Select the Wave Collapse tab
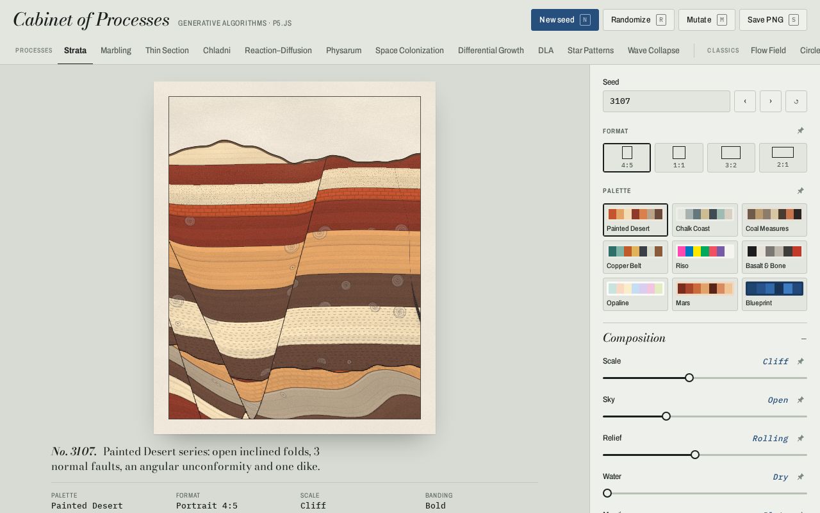820x513 pixels. (x=653, y=51)
